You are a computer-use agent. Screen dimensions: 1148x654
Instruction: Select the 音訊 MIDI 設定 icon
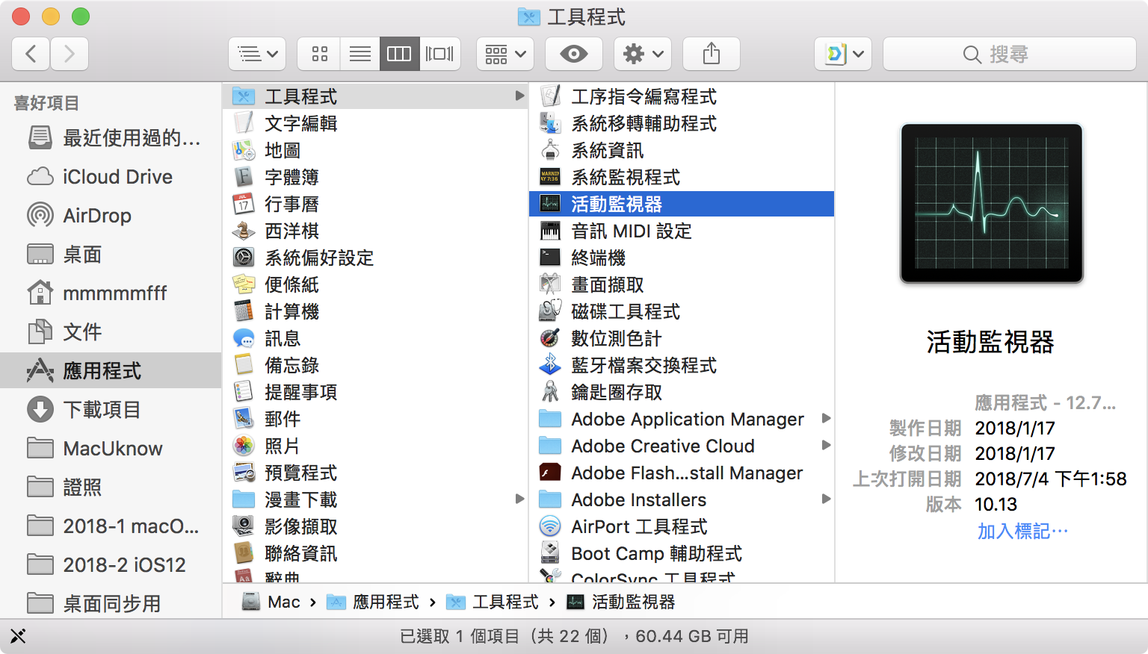tap(550, 231)
